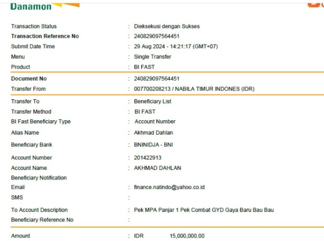This screenshot has width=324, height=241.
Task: Click the AKHMAD DAHLAN account name
Action: [x=158, y=168]
